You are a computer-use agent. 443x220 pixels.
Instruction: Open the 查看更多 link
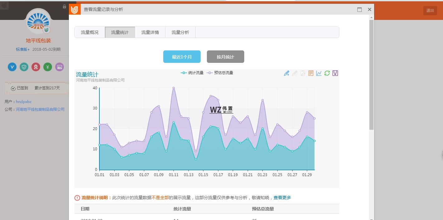click(x=282, y=198)
